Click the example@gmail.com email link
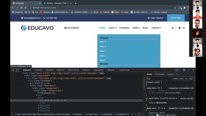 coord(31,18)
